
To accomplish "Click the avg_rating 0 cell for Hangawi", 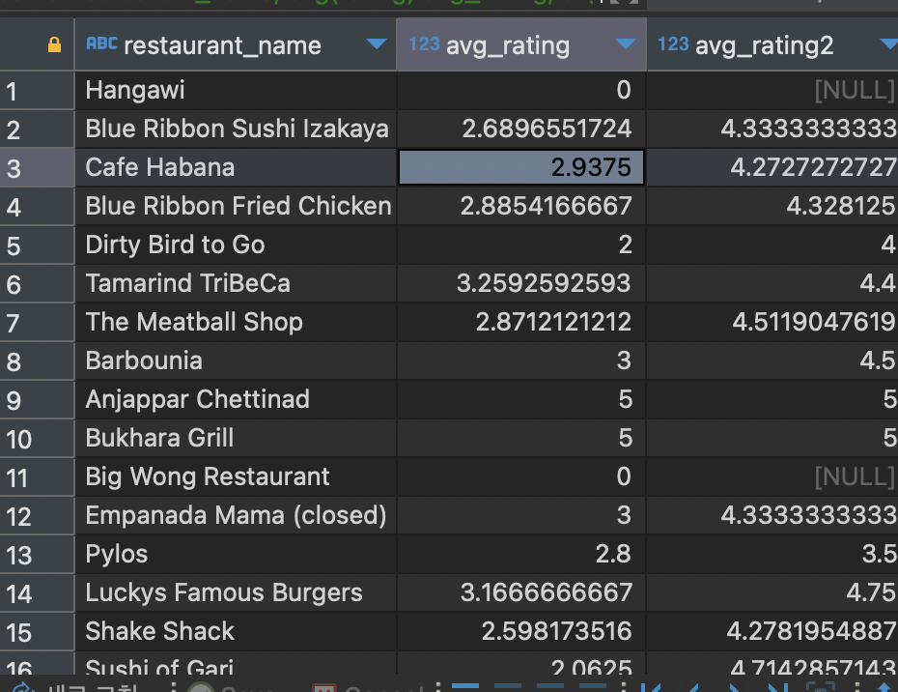I will point(521,91).
